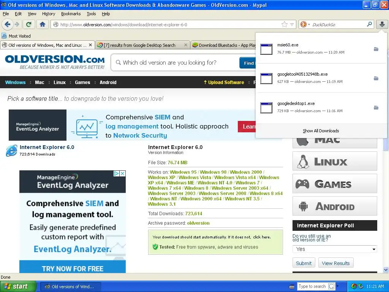Screen dimensions: 389x292
Task: Open the Help menu
Action: 106,14
